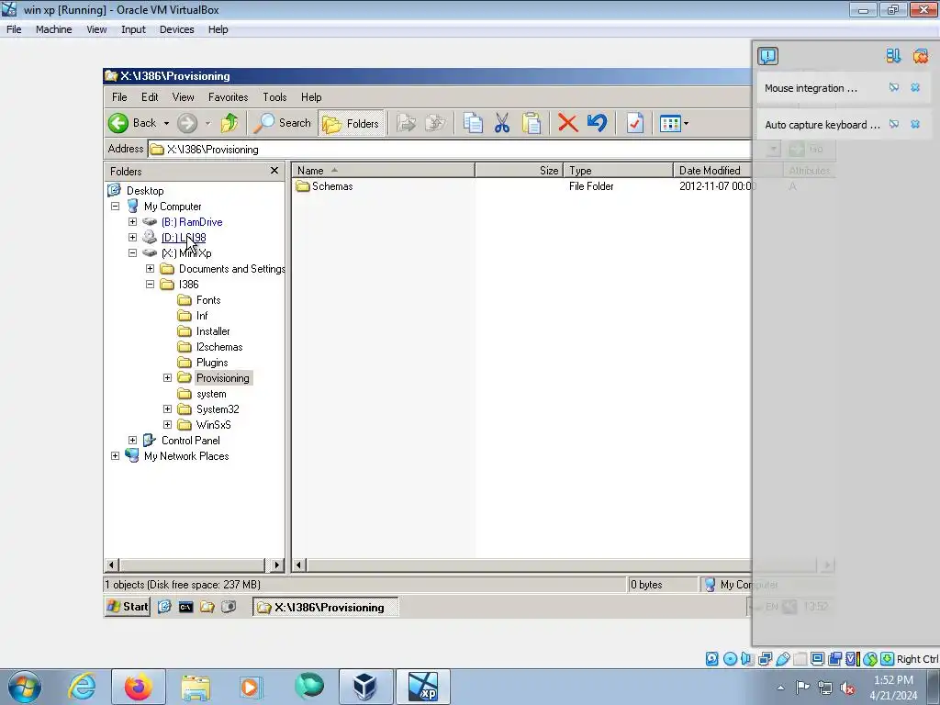Click the VirtualBox hard disk status icon
The image size is (940, 705).
click(x=711, y=659)
